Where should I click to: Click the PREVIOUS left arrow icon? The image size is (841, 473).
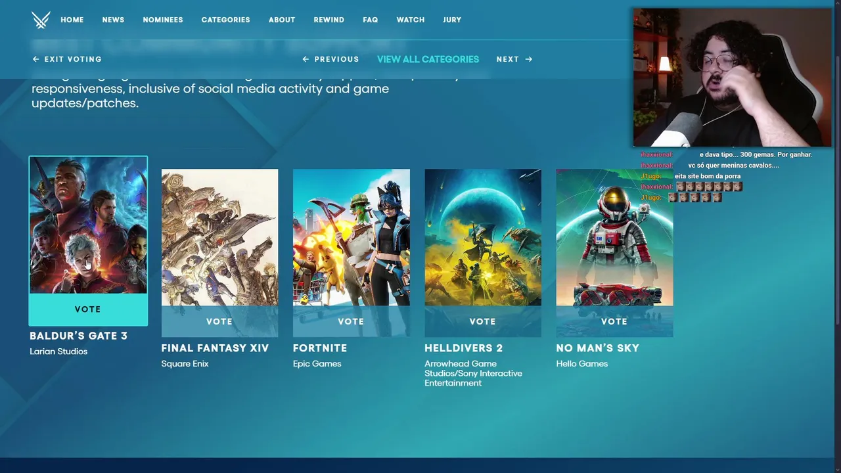click(306, 59)
